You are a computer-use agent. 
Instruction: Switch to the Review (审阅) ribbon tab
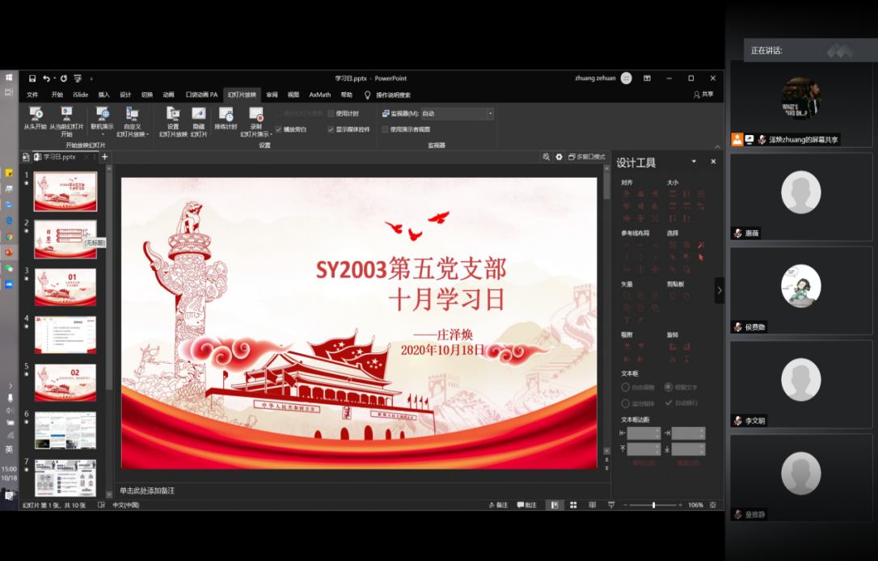pos(272,95)
